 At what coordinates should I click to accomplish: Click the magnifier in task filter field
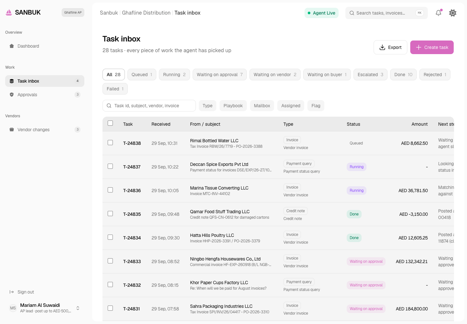coord(109,106)
